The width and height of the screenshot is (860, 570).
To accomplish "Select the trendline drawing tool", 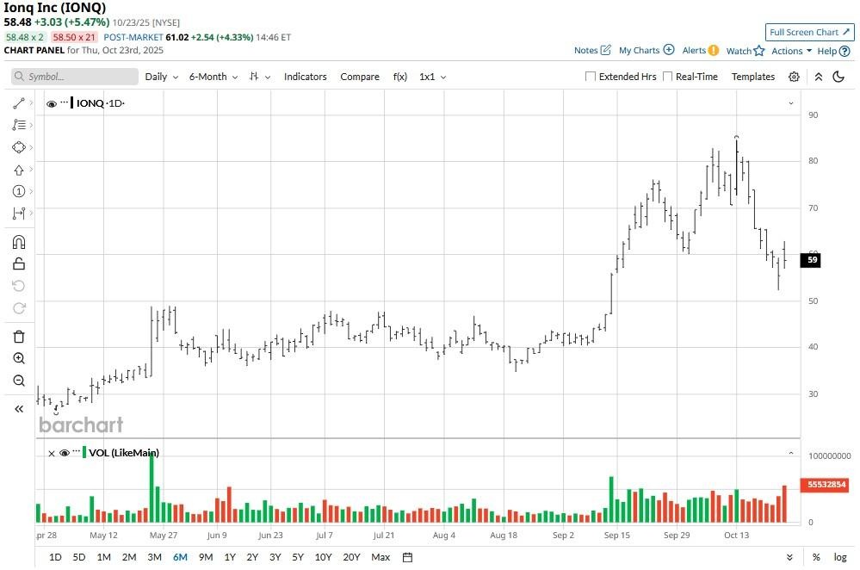I will tap(19, 102).
